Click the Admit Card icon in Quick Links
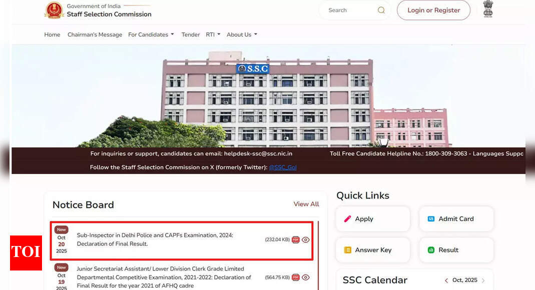 431,219
